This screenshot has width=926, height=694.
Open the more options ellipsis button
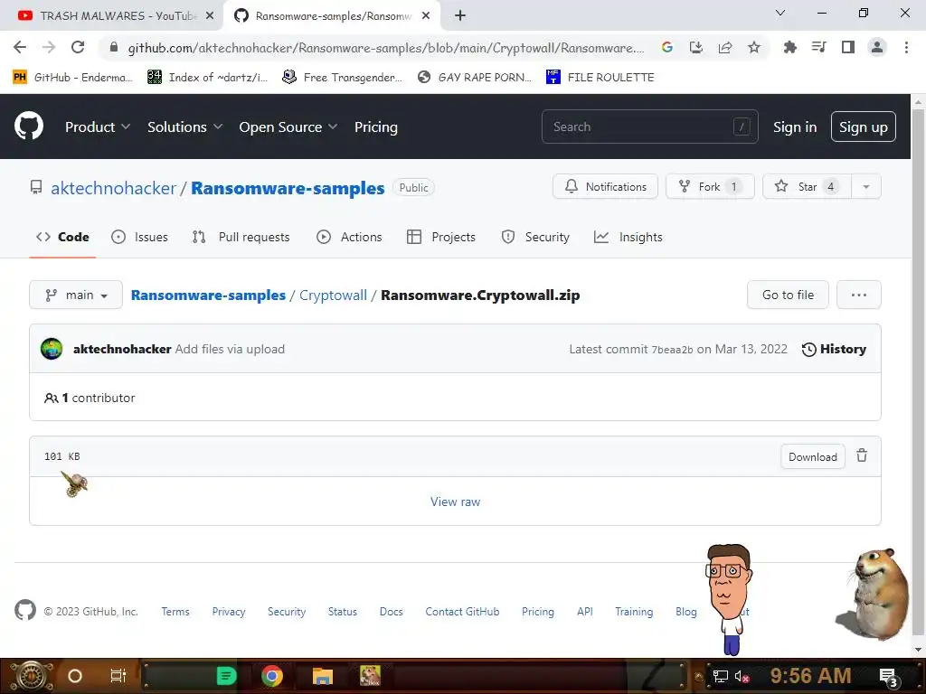pyautogui.click(x=859, y=295)
